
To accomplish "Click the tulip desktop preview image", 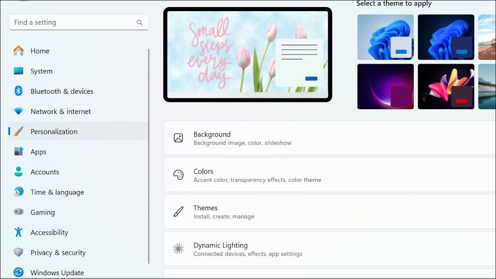I will click(x=248, y=54).
